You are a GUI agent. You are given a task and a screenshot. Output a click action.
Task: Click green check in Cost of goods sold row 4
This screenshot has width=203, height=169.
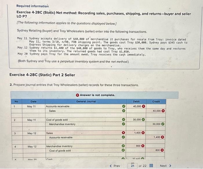tap(123, 150)
